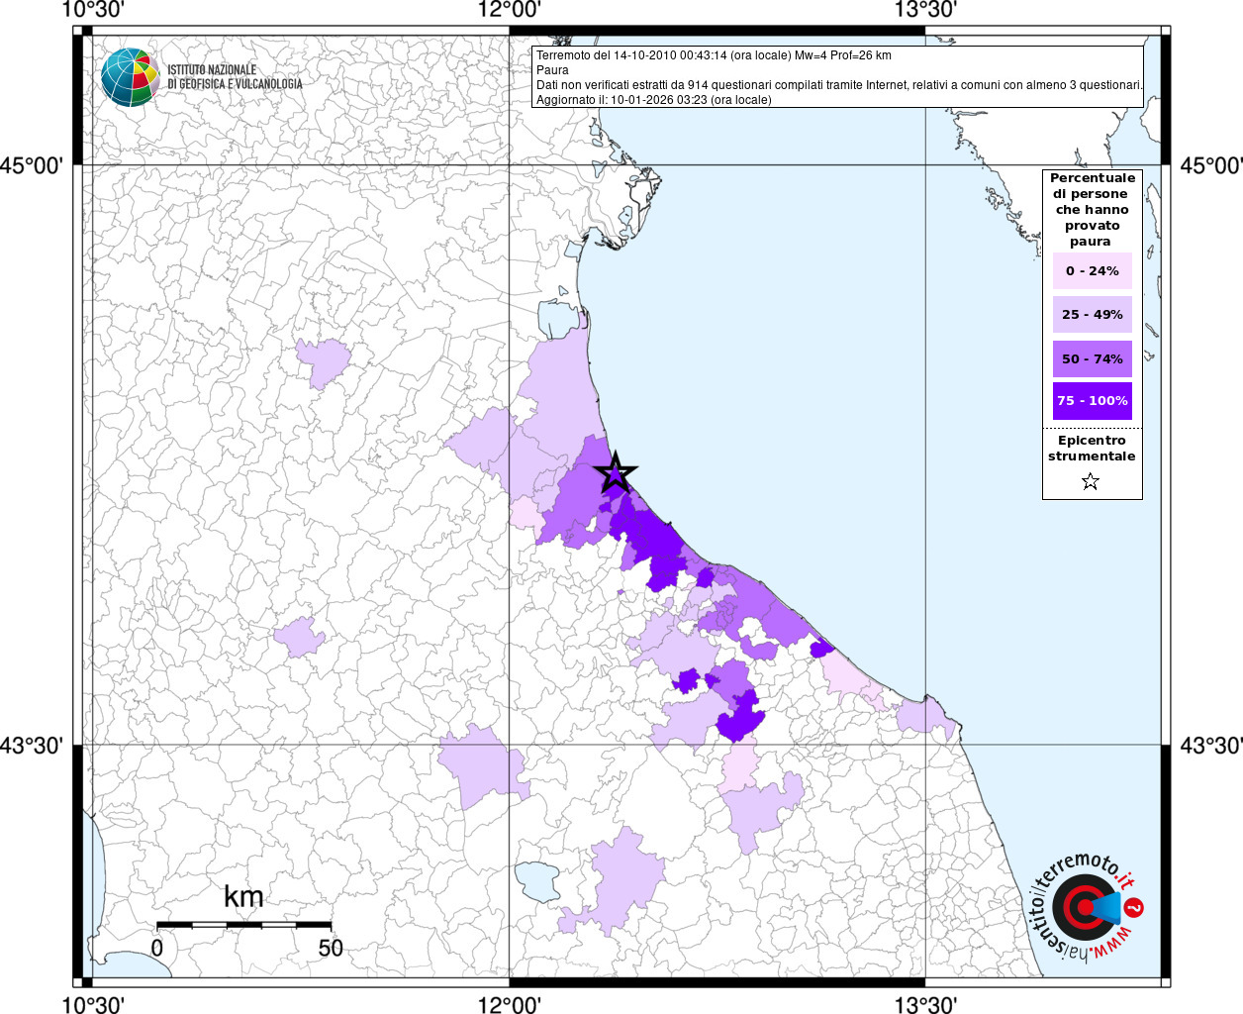Viewport: 1243px width, 1014px height.
Task: Select the 25 - 49% legend swatch
Action: click(x=1092, y=315)
